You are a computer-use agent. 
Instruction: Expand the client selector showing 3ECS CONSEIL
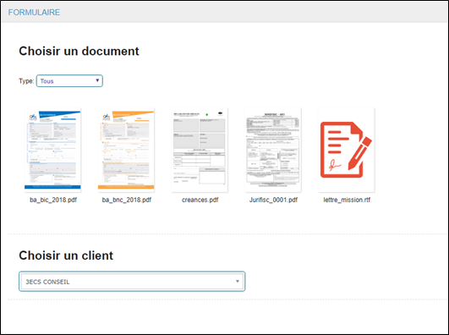[x=132, y=282]
